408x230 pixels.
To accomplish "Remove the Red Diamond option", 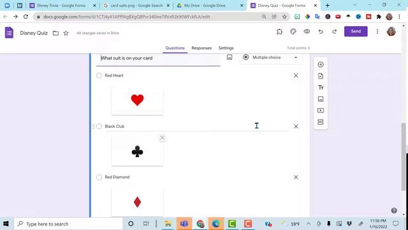I will [x=296, y=177].
